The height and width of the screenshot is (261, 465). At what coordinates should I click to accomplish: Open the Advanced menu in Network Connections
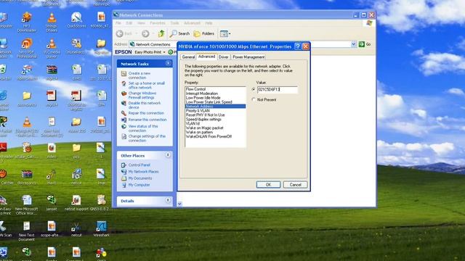pos(192,23)
